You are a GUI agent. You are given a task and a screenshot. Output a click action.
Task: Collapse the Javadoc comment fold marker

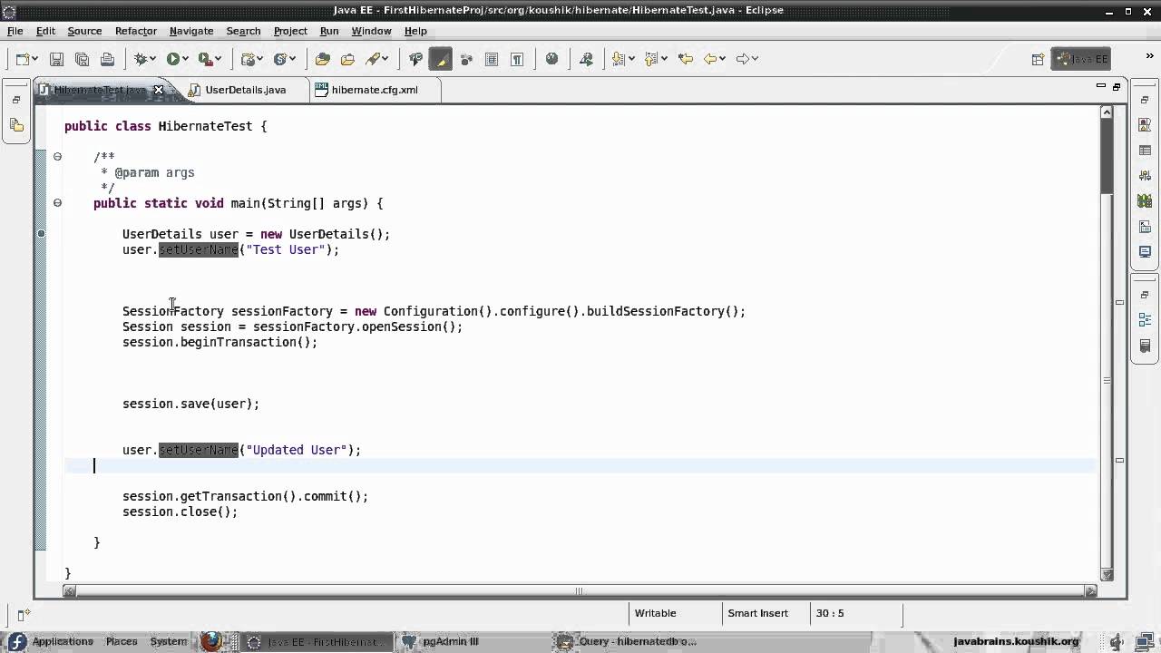pos(57,156)
